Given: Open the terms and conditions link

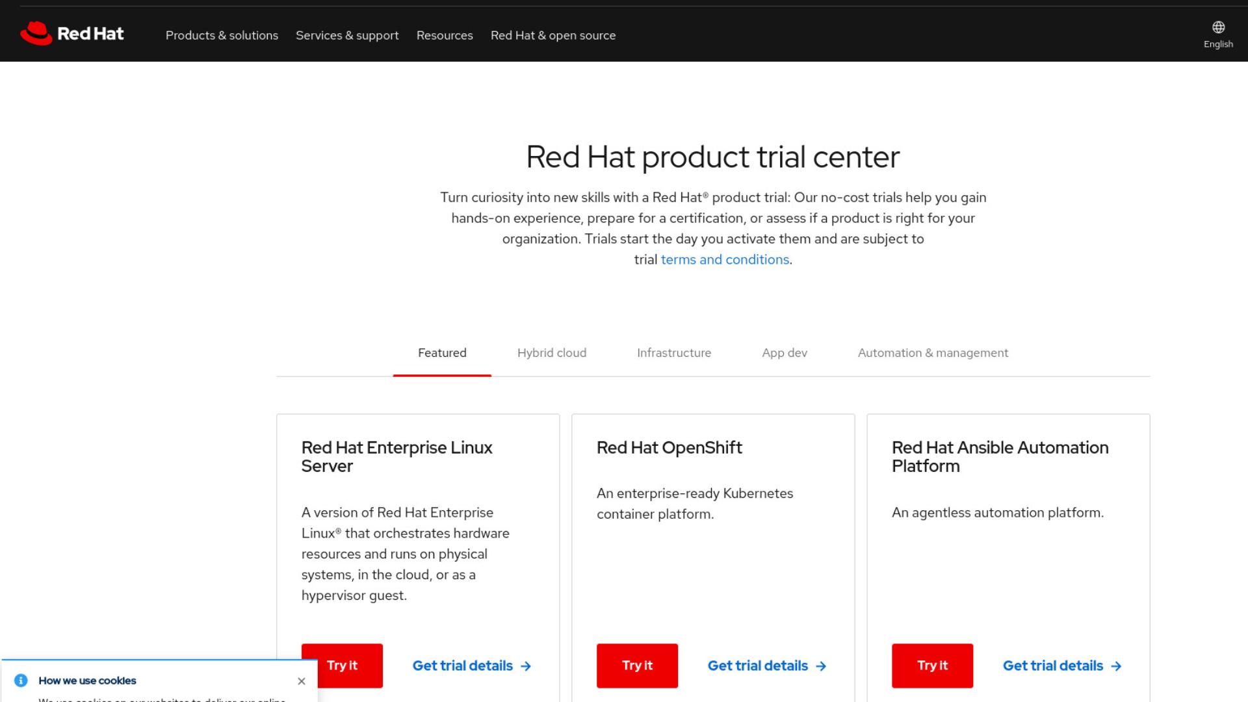Looking at the screenshot, I should pos(725,259).
